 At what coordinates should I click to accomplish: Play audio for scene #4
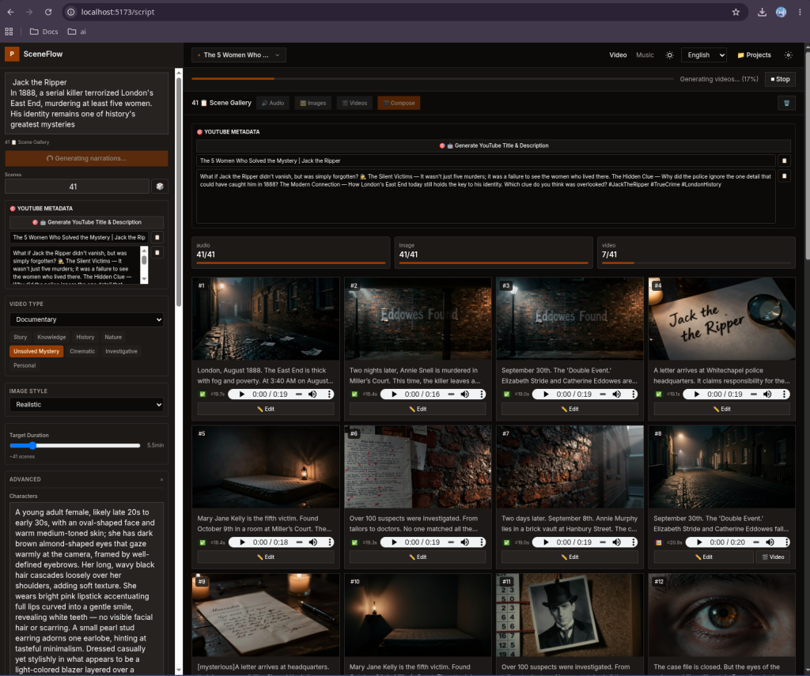(697, 394)
